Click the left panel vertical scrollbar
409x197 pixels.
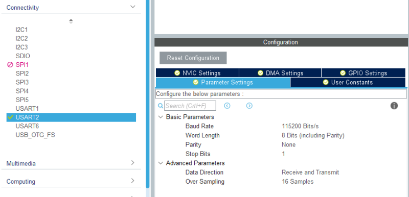148,94
